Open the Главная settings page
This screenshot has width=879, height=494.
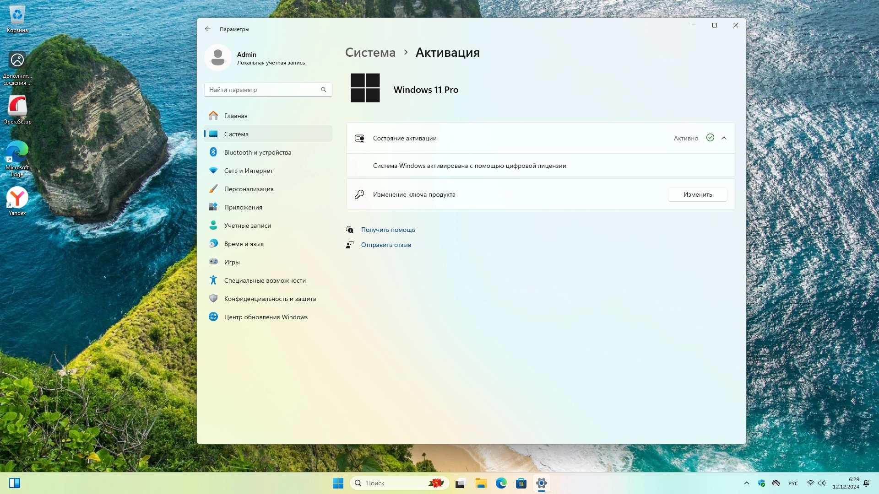click(236, 116)
